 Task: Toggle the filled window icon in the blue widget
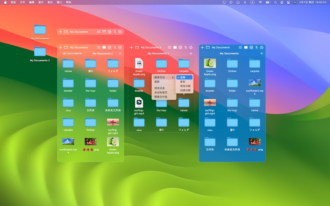click(246, 47)
